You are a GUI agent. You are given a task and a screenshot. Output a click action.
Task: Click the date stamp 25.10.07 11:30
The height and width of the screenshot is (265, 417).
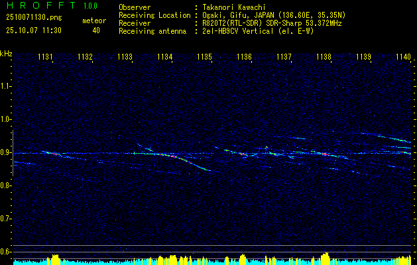pos(34,30)
